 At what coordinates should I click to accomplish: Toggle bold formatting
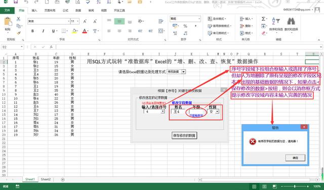coord(32,31)
